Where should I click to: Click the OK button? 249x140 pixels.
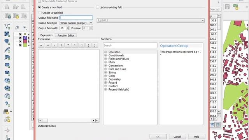(158, 136)
